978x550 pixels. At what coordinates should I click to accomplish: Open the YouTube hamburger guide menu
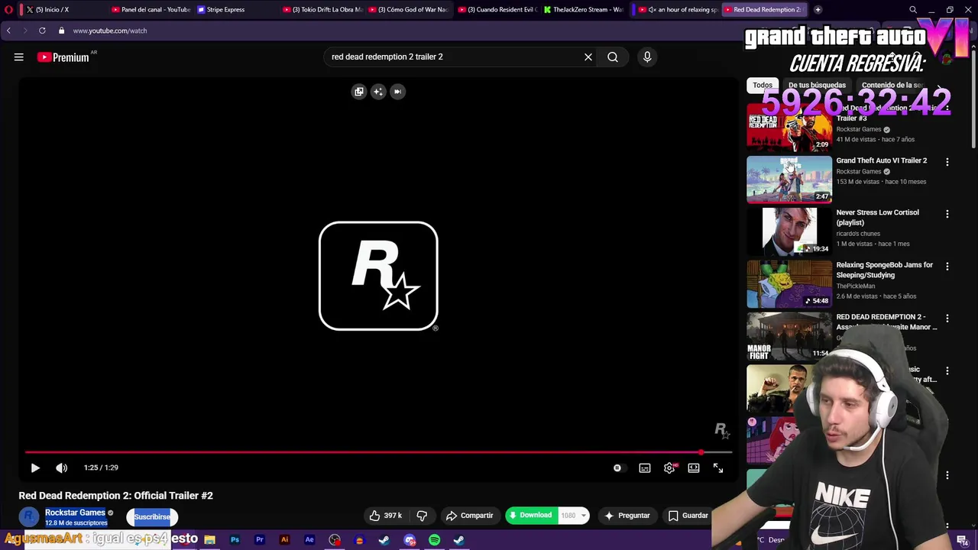[x=19, y=57]
